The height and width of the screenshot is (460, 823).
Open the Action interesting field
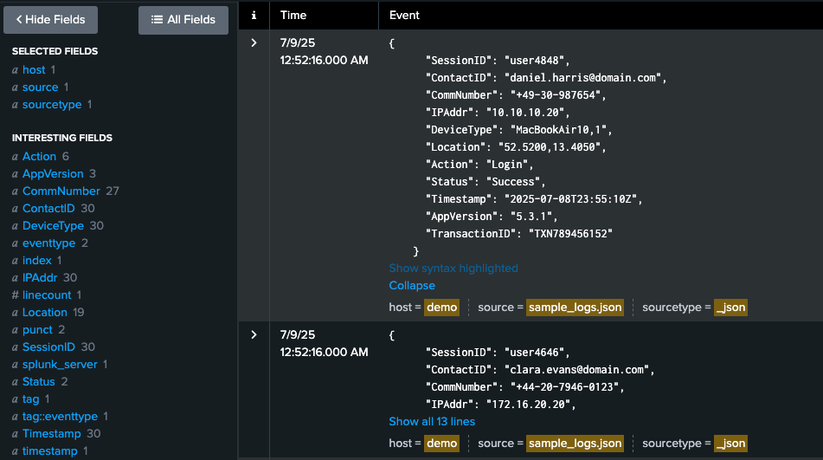(x=39, y=157)
